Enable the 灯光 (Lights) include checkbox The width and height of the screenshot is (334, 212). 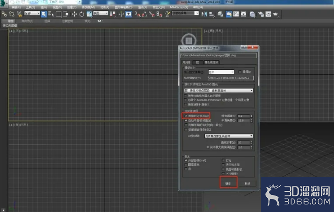224,159
